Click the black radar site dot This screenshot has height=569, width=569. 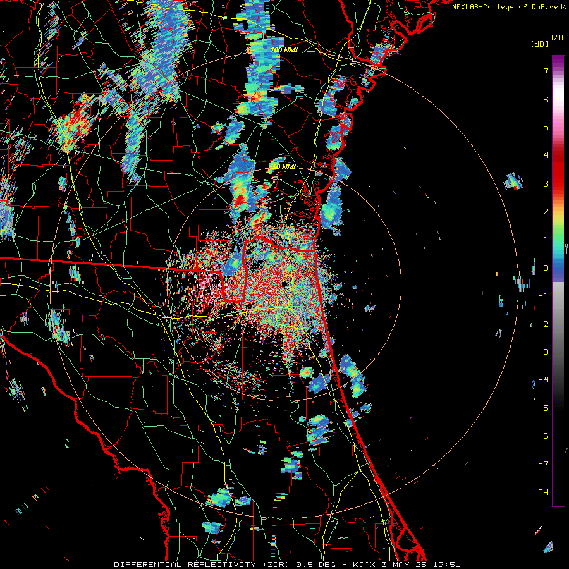284,283
